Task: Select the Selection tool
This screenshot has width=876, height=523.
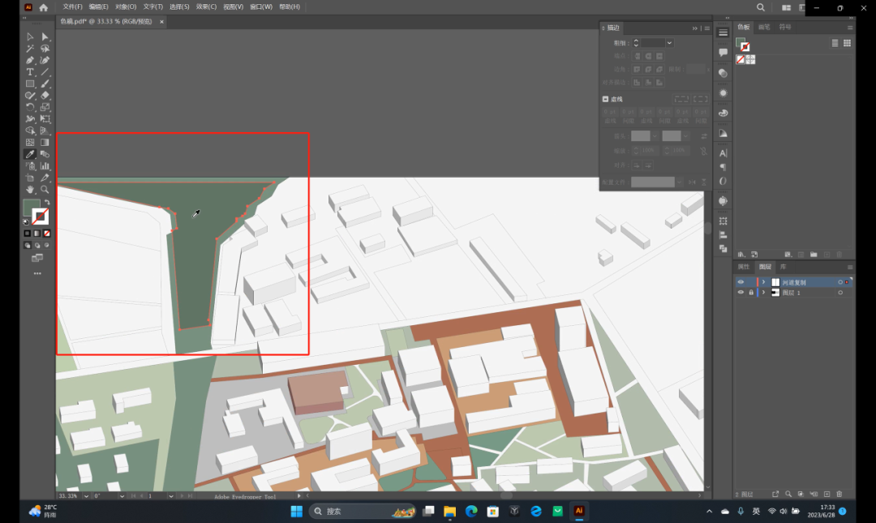Action: (30, 36)
